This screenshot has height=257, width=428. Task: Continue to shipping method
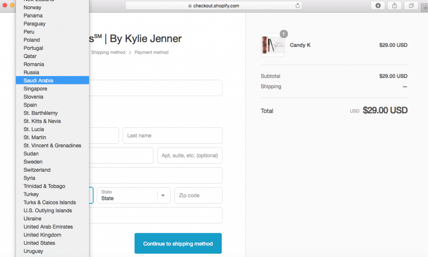[178, 243]
